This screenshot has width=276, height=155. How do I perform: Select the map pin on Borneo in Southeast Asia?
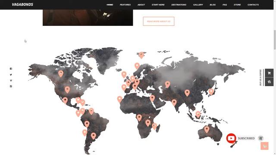coord(198,115)
